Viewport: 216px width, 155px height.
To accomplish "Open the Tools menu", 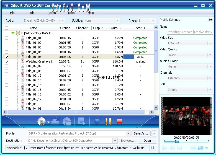I will [x=71, y=13].
